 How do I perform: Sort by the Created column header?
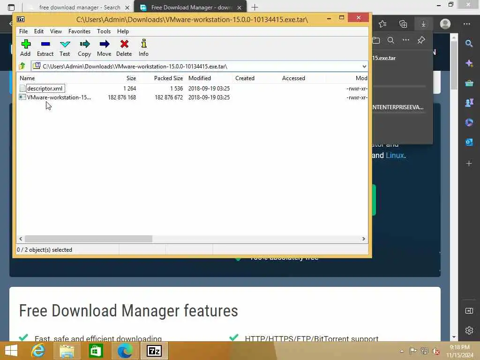tap(245, 78)
